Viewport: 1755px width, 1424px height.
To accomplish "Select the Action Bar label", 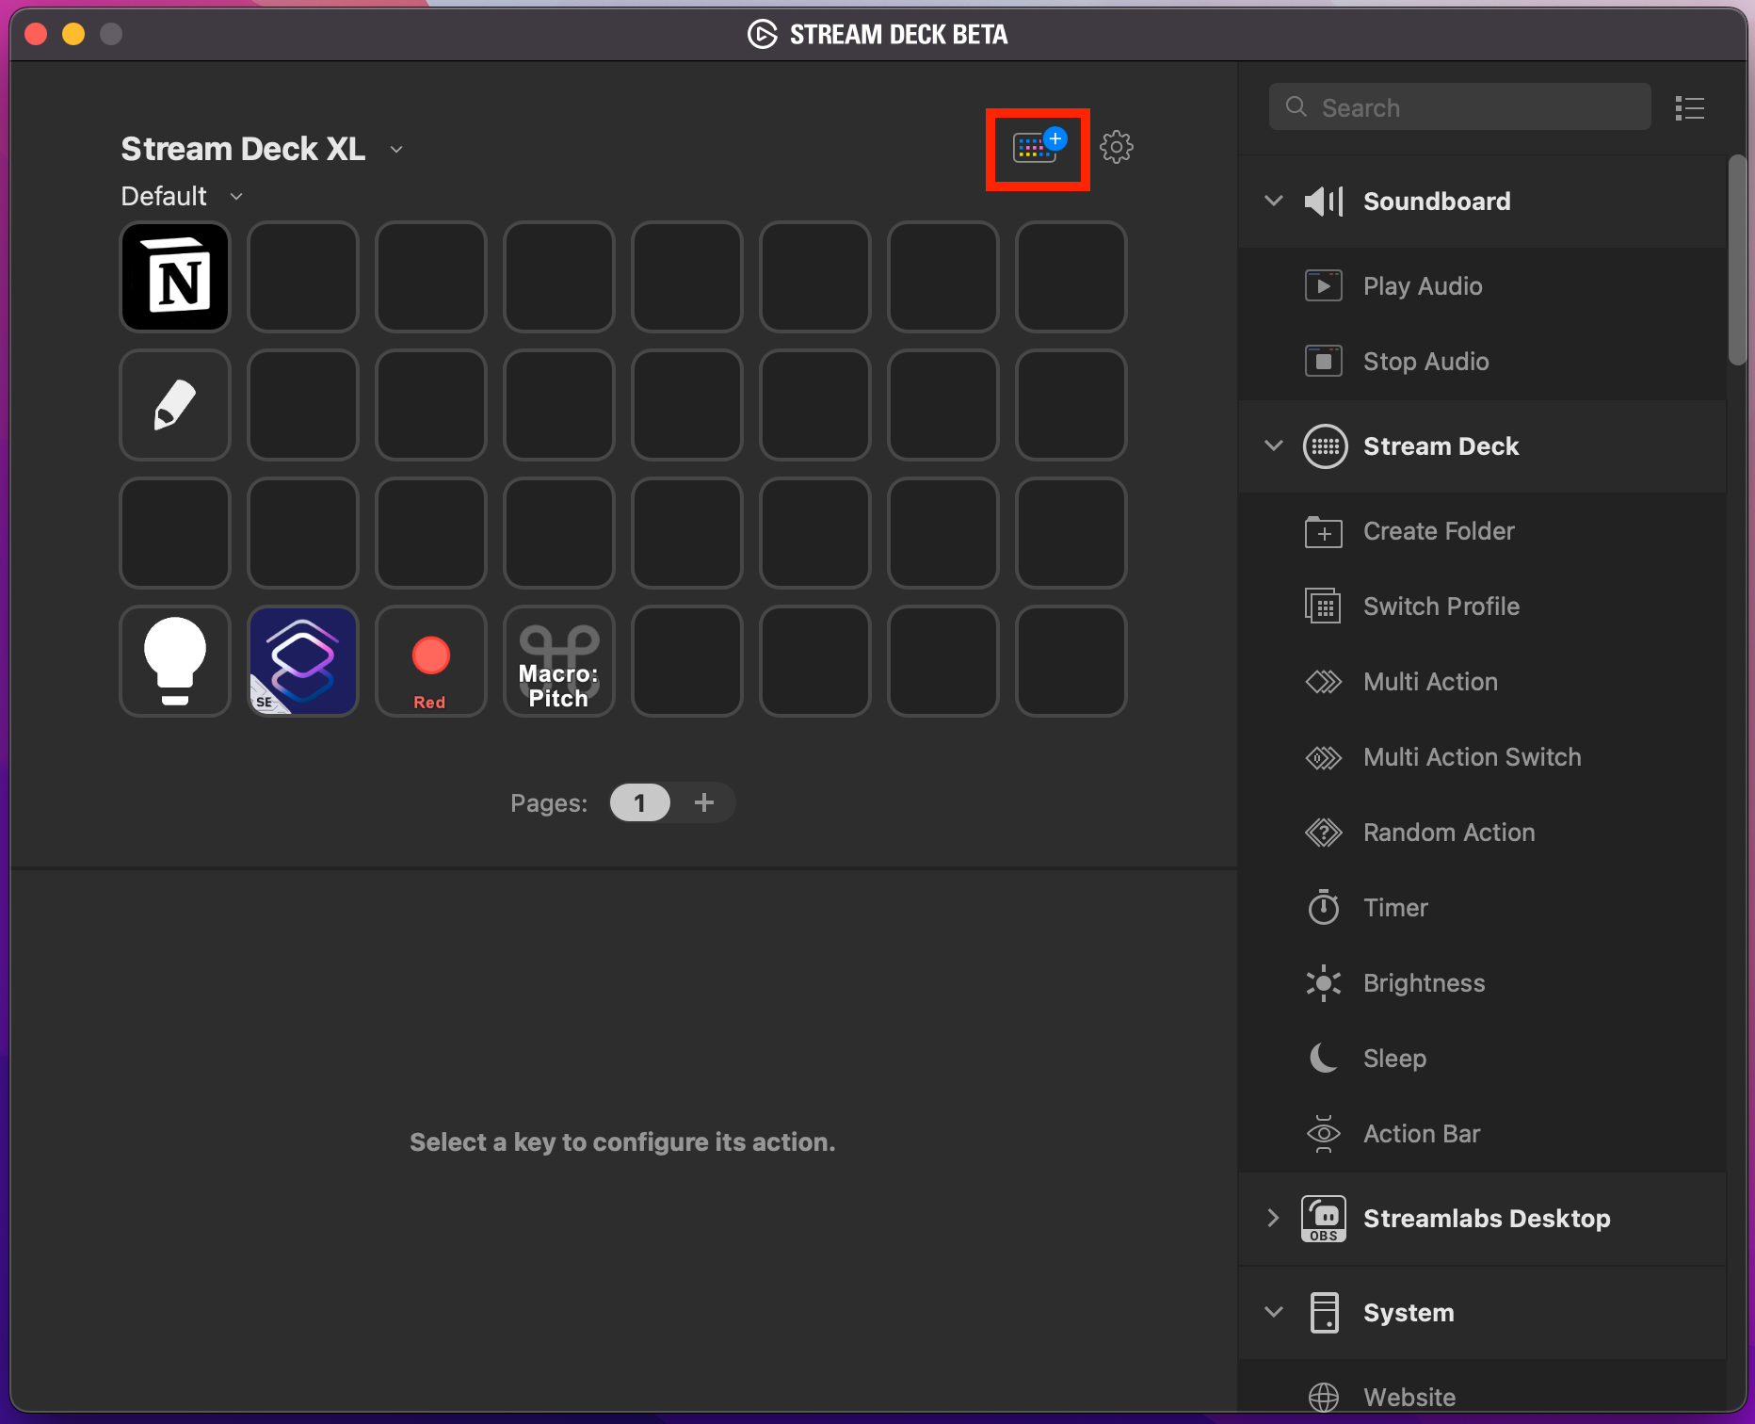I will (x=1422, y=1134).
